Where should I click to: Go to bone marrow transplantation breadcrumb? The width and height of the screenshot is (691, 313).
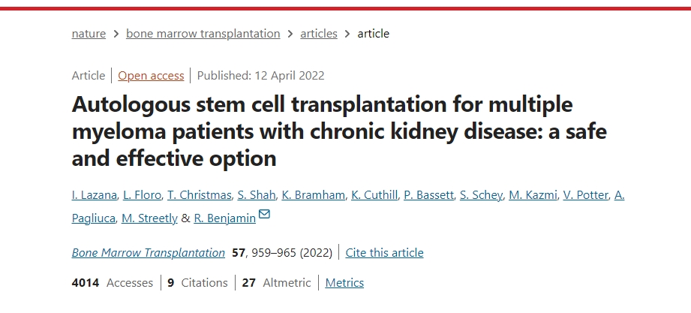tap(203, 34)
